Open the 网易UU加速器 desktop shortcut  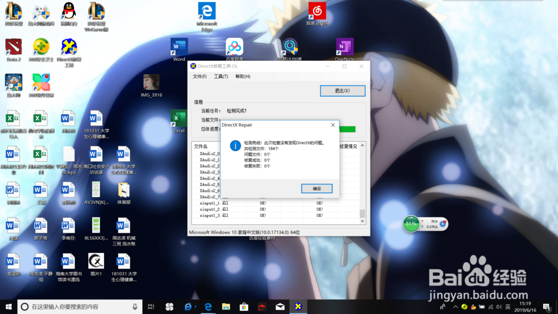point(290,50)
